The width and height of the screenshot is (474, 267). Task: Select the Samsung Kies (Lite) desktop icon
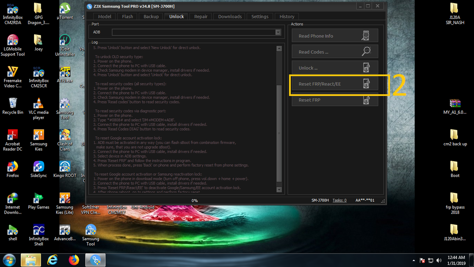point(65,203)
